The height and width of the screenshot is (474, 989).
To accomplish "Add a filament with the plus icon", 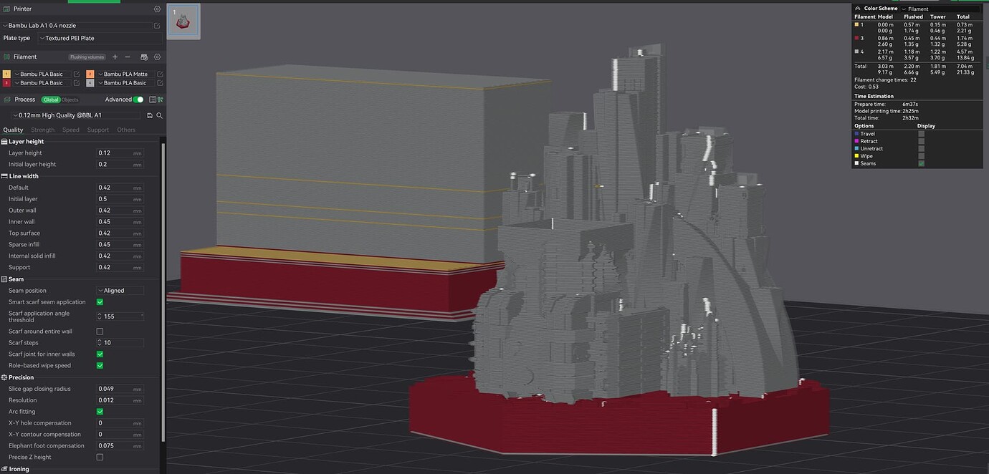I will (x=115, y=57).
